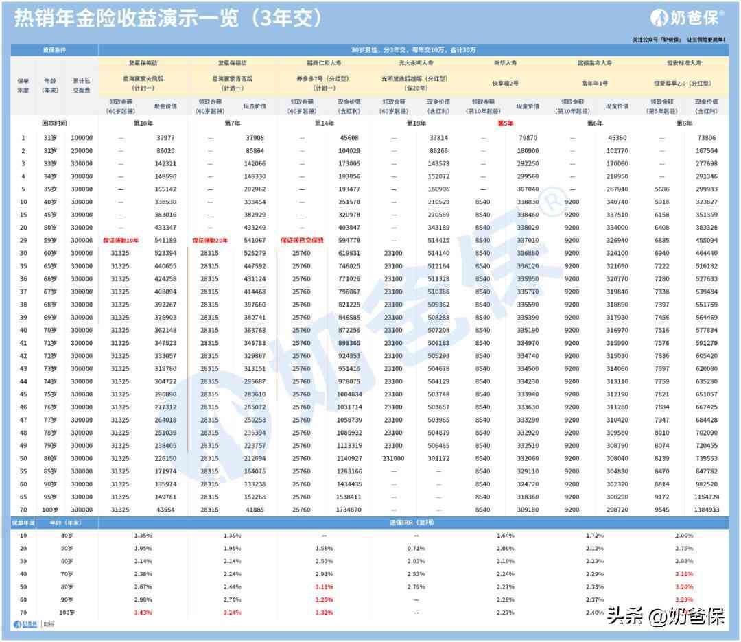The height and width of the screenshot is (642, 741).
Task: Click the 光大永明人寿 column header
Action: 414,62
